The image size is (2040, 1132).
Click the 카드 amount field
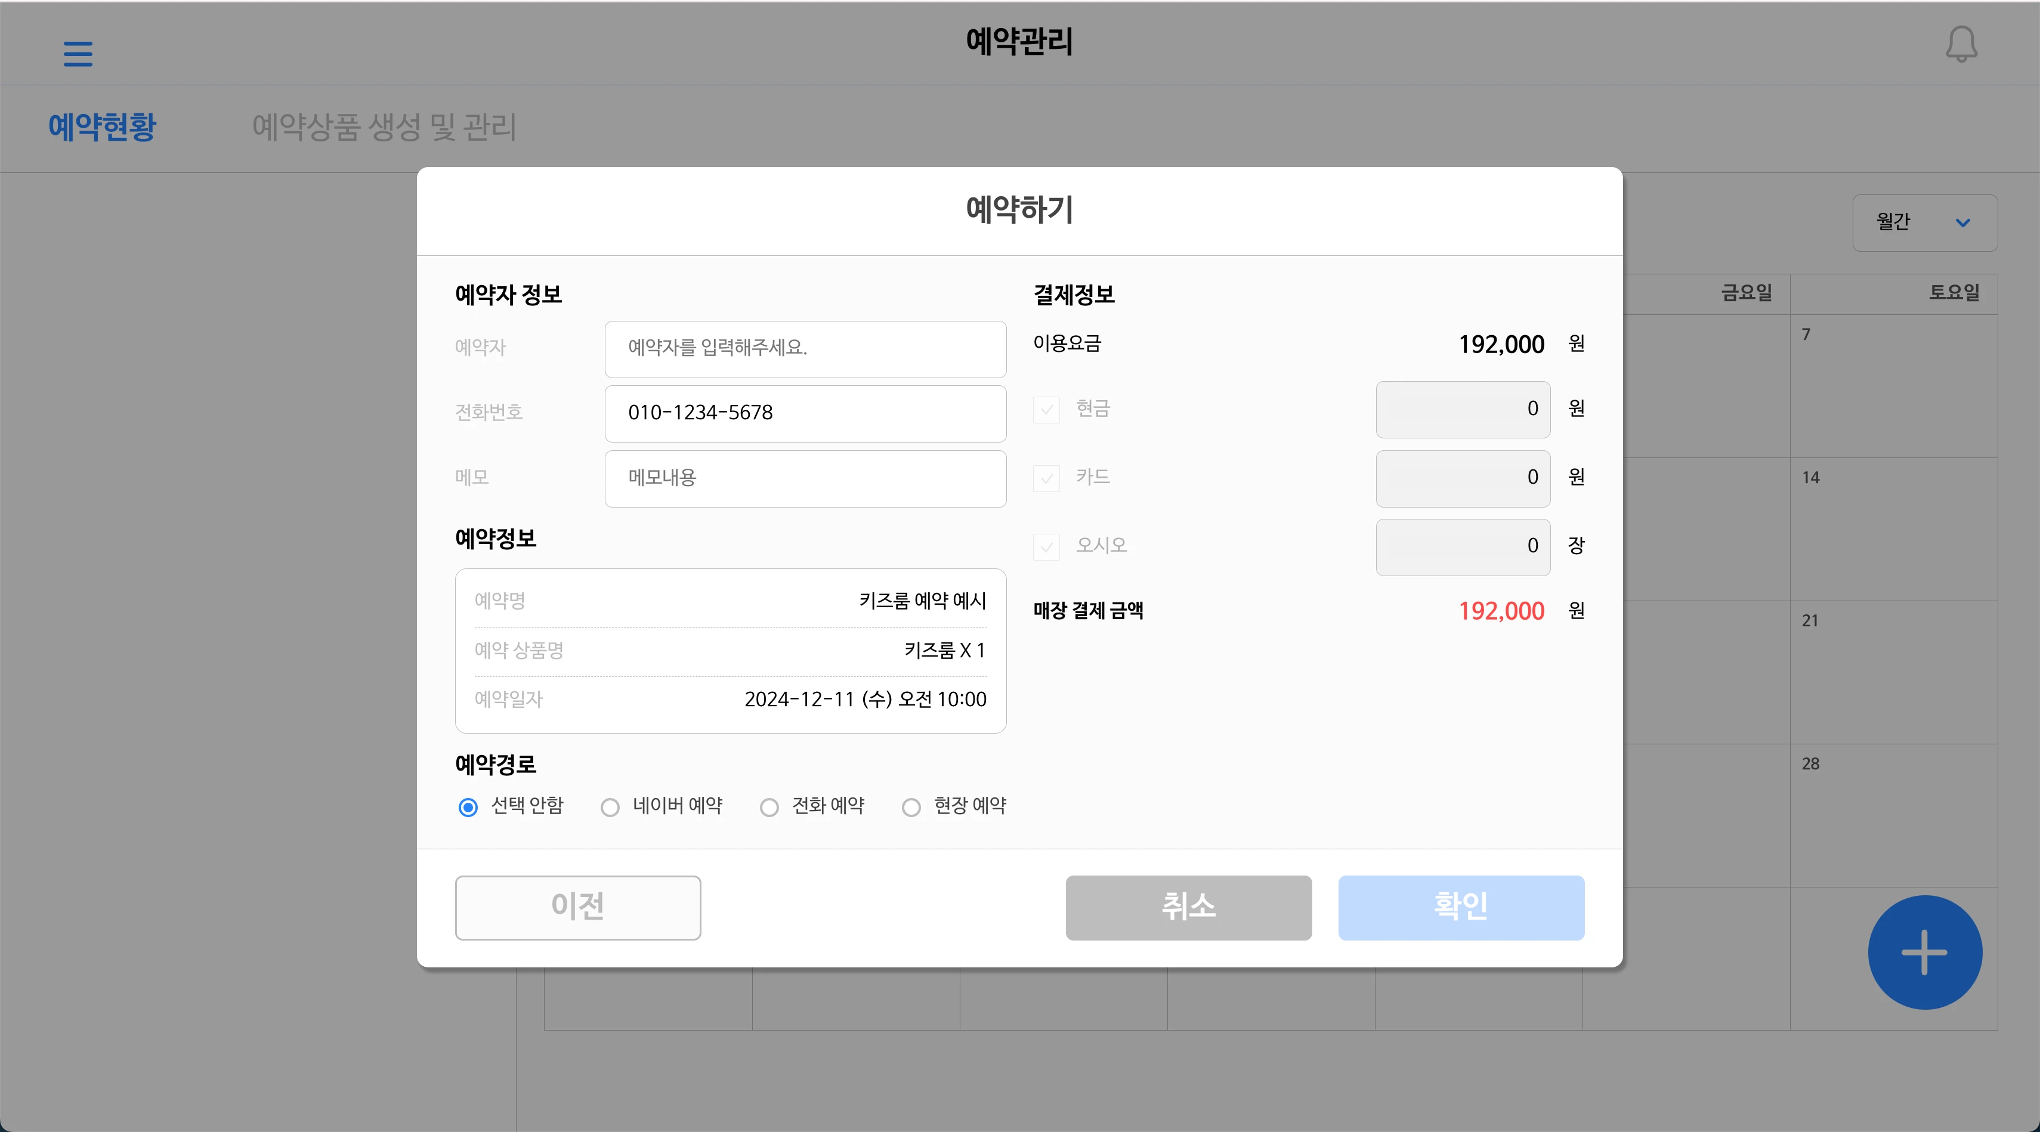(x=1463, y=478)
